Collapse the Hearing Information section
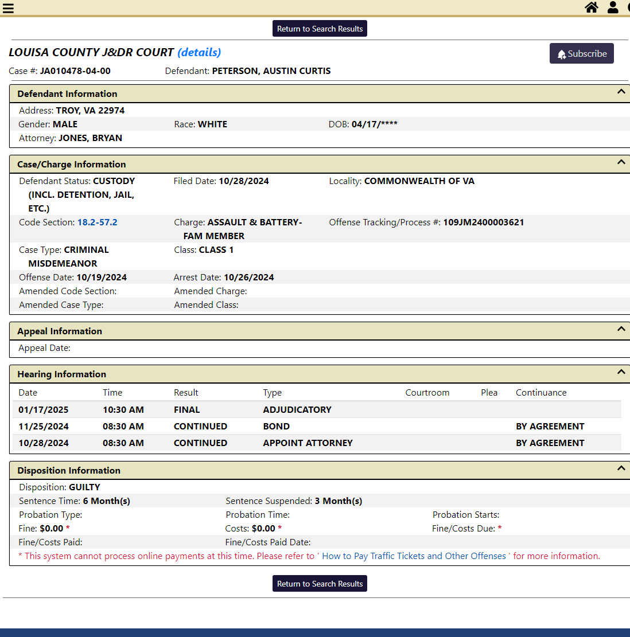630x637 pixels. (621, 372)
